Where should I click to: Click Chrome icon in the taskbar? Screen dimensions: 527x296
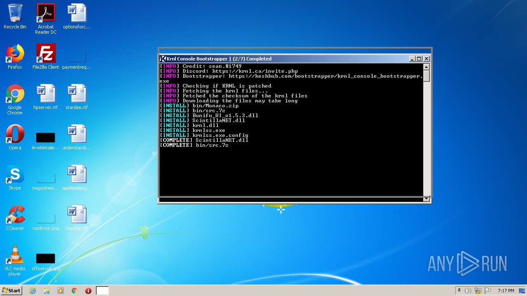tap(75, 291)
